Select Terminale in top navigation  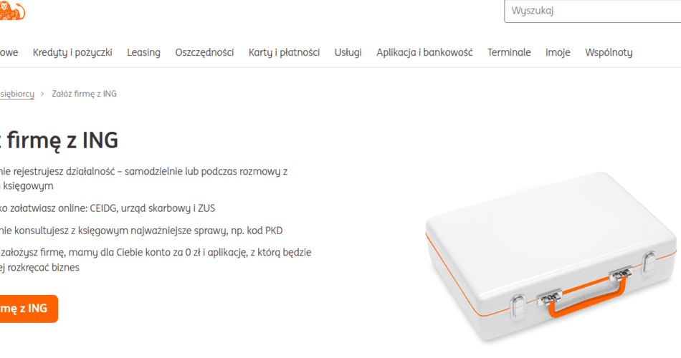click(509, 52)
